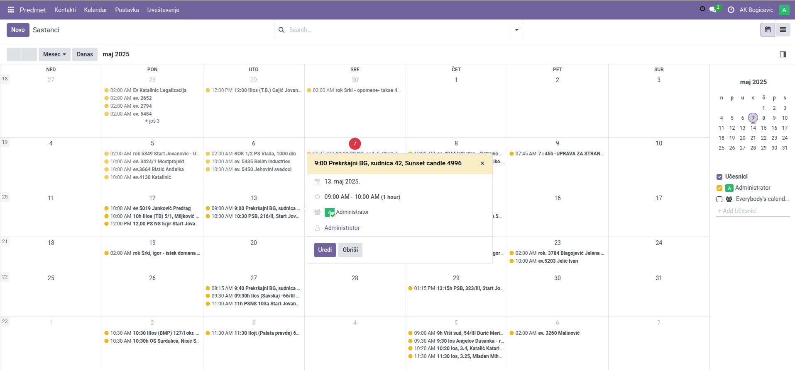
Task: Click the white clock activities icon
Action: click(x=731, y=10)
